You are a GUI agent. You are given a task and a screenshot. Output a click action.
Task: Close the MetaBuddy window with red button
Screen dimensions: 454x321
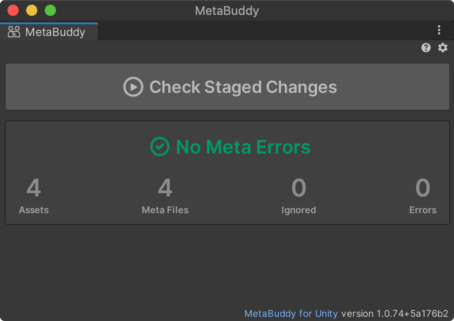pos(13,10)
